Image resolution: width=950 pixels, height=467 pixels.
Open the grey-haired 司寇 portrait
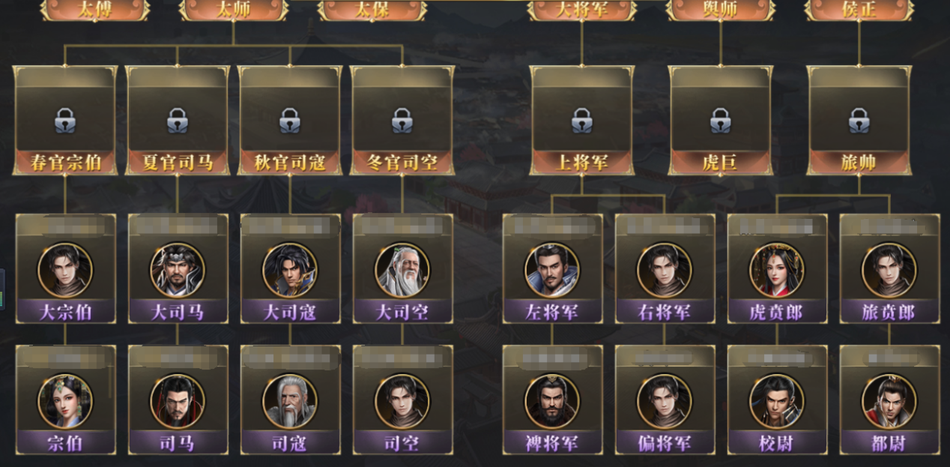(x=290, y=401)
